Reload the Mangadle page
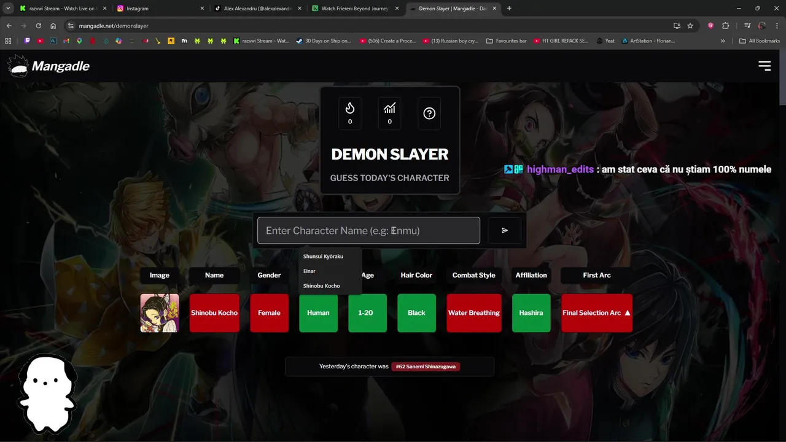This screenshot has width=786, height=442. pyautogui.click(x=38, y=26)
